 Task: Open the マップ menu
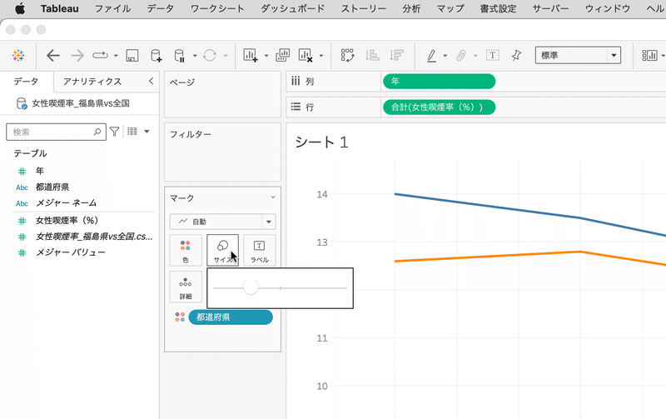click(450, 8)
